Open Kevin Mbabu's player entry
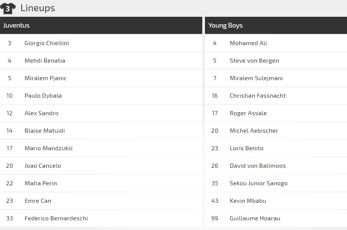This screenshot has height=230, width=347. click(x=248, y=201)
